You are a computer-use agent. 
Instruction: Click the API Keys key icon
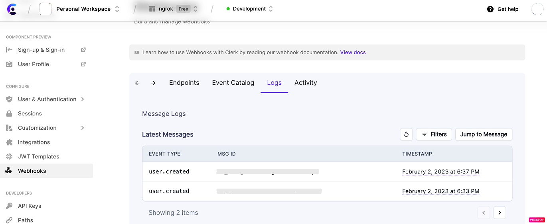coord(9,206)
